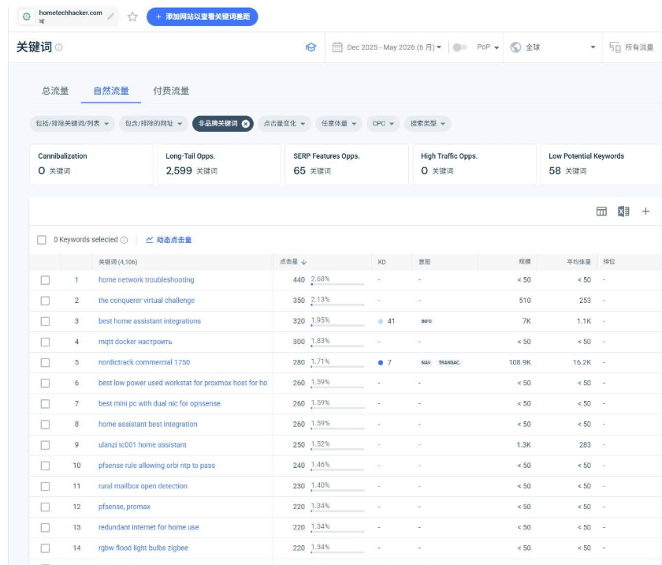Click 添加网站以查看关键词差距 button
Viewport: 662px width, 565px height.
coord(203,17)
